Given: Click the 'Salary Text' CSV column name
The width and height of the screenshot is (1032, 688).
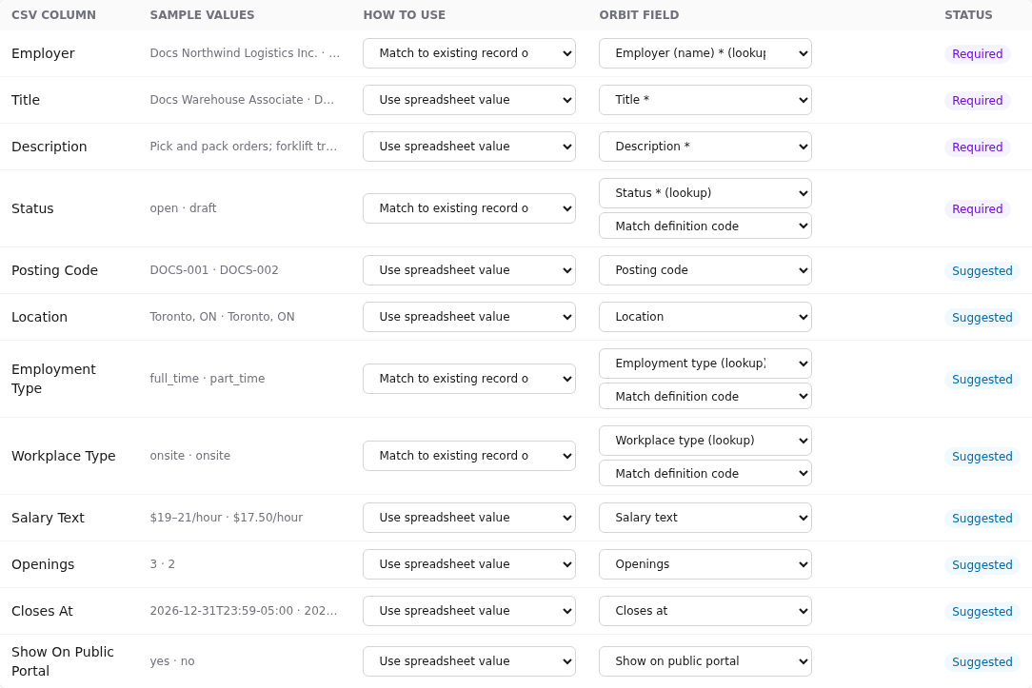Looking at the screenshot, I should point(48,518).
